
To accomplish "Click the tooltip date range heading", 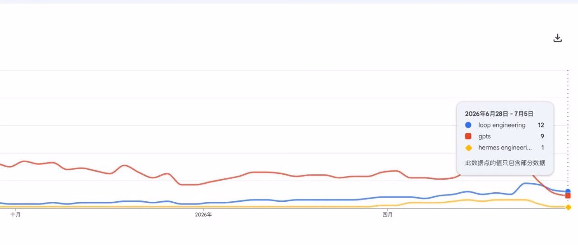I will click(x=499, y=114).
